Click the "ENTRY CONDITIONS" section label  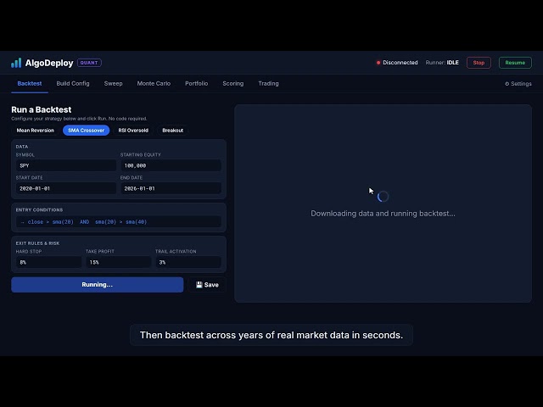click(39, 209)
